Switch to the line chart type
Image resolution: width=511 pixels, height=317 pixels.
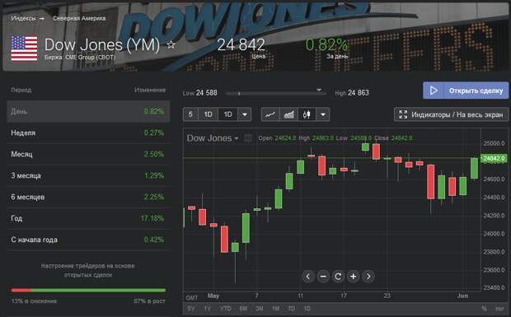[x=270, y=114]
